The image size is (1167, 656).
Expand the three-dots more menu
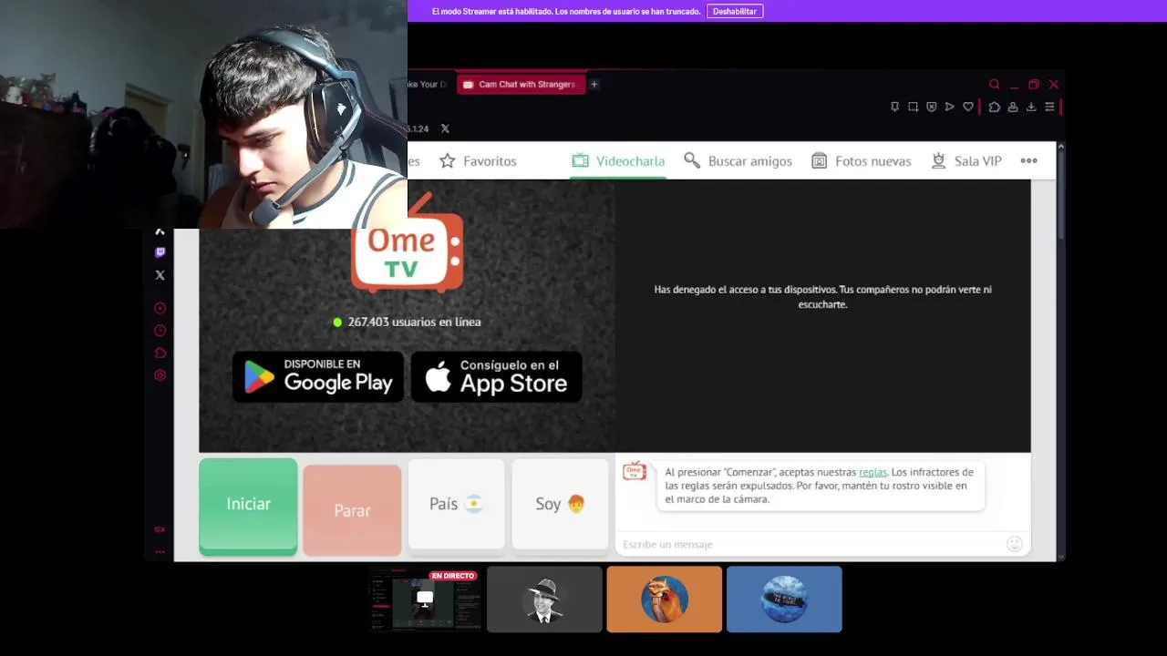click(x=1028, y=160)
